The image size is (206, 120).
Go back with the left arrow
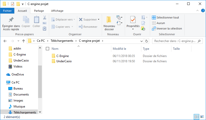(x=5, y=41)
